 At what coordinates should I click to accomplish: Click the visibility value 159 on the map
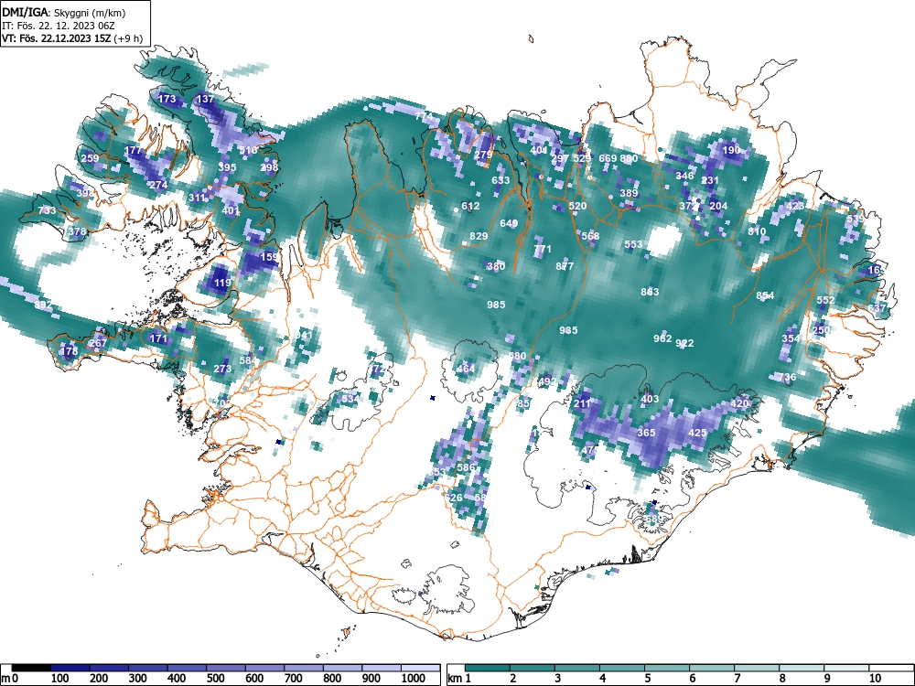pos(270,257)
